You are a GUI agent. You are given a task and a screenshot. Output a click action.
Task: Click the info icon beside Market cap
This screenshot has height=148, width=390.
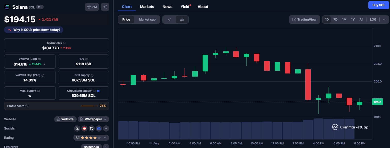[65, 43]
